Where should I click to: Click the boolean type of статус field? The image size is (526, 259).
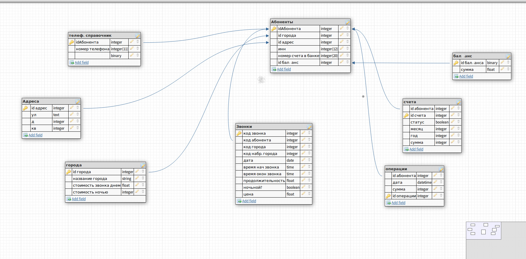[x=442, y=122]
